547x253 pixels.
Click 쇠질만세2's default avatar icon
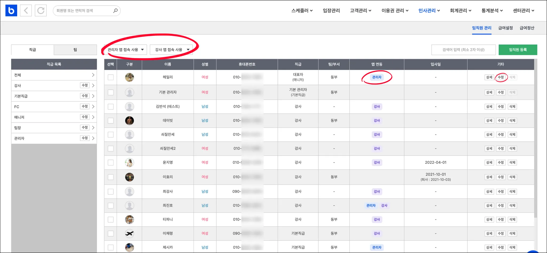click(x=130, y=149)
